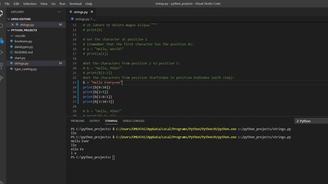Open the Run menu
The width and height of the screenshot is (328, 184).
pos(62,4)
